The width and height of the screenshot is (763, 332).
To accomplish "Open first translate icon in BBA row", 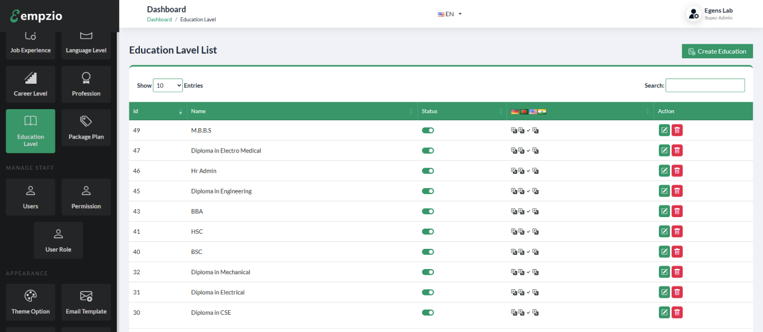I will (514, 211).
